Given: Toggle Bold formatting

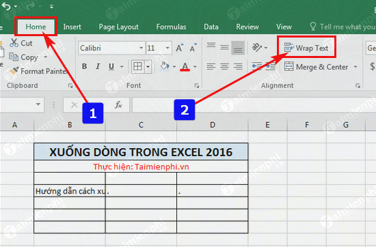Looking at the screenshot, I should (84, 66).
